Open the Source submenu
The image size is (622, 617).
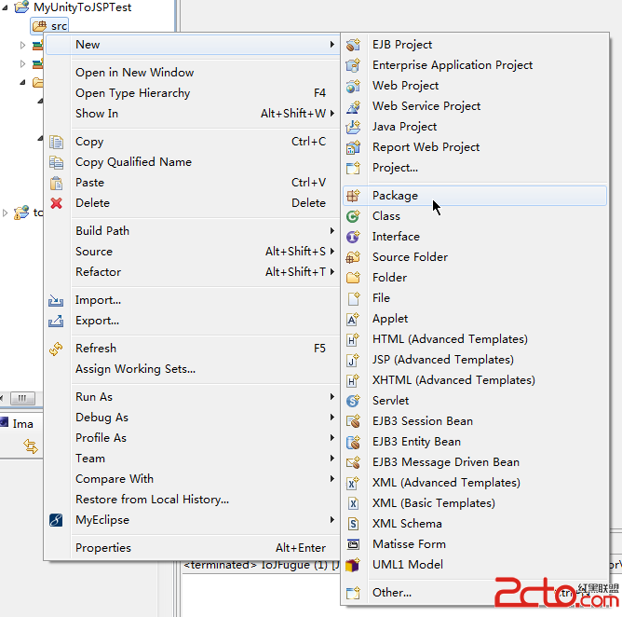coord(193,252)
